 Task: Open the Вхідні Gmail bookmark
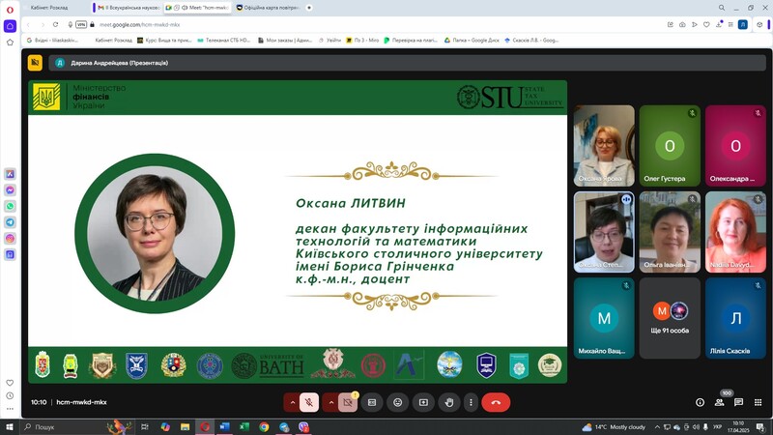pos(52,40)
